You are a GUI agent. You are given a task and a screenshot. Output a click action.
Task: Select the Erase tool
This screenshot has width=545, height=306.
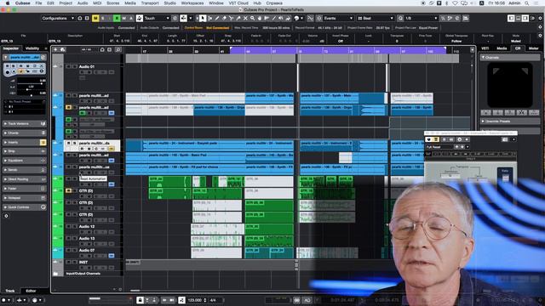(224, 18)
